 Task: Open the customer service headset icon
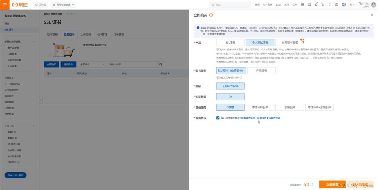pyautogui.click(x=211, y=15)
